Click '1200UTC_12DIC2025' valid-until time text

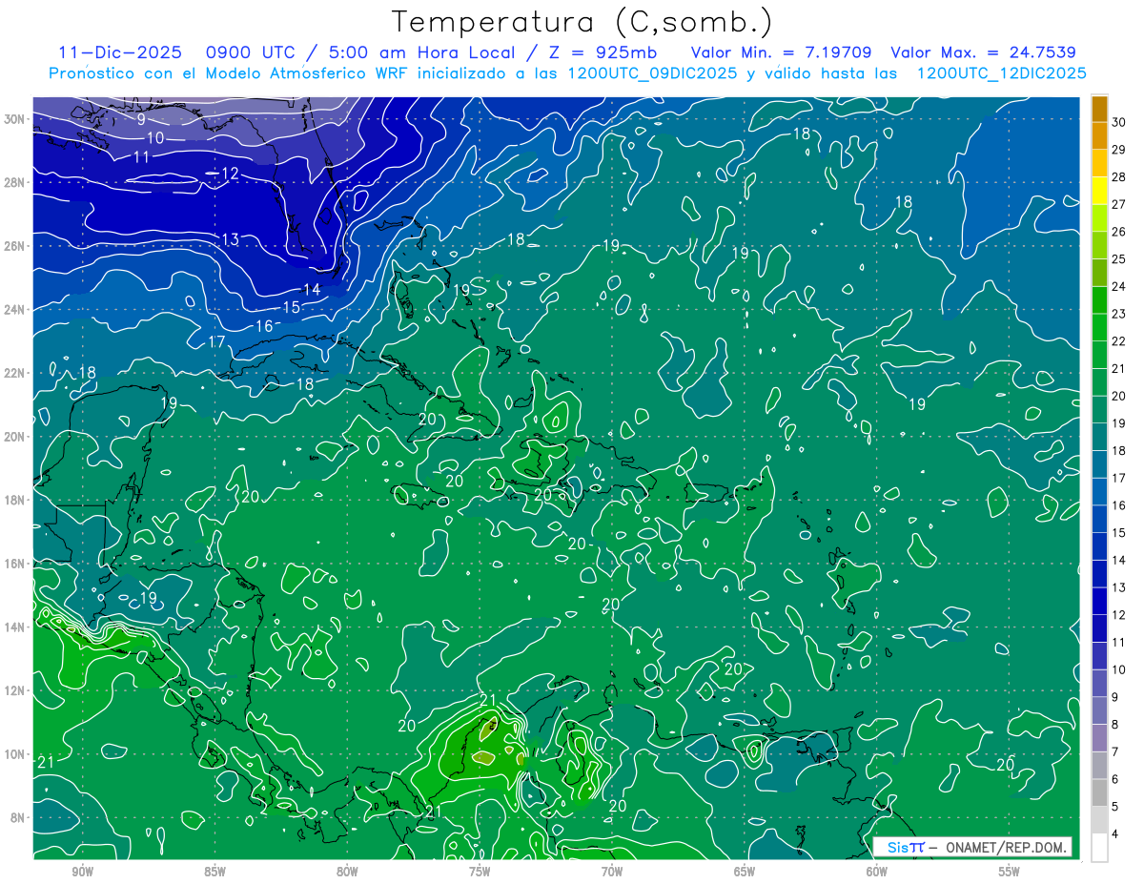[1001, 73]
